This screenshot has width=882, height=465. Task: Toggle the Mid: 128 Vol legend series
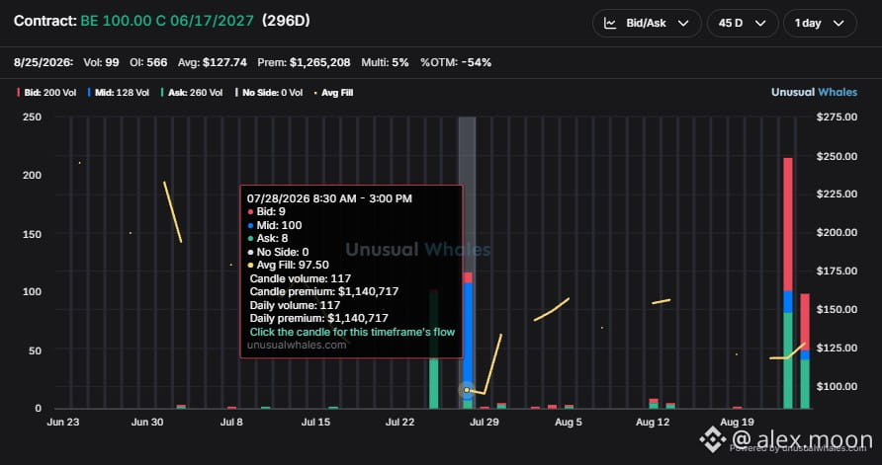[x=118, y=93]
